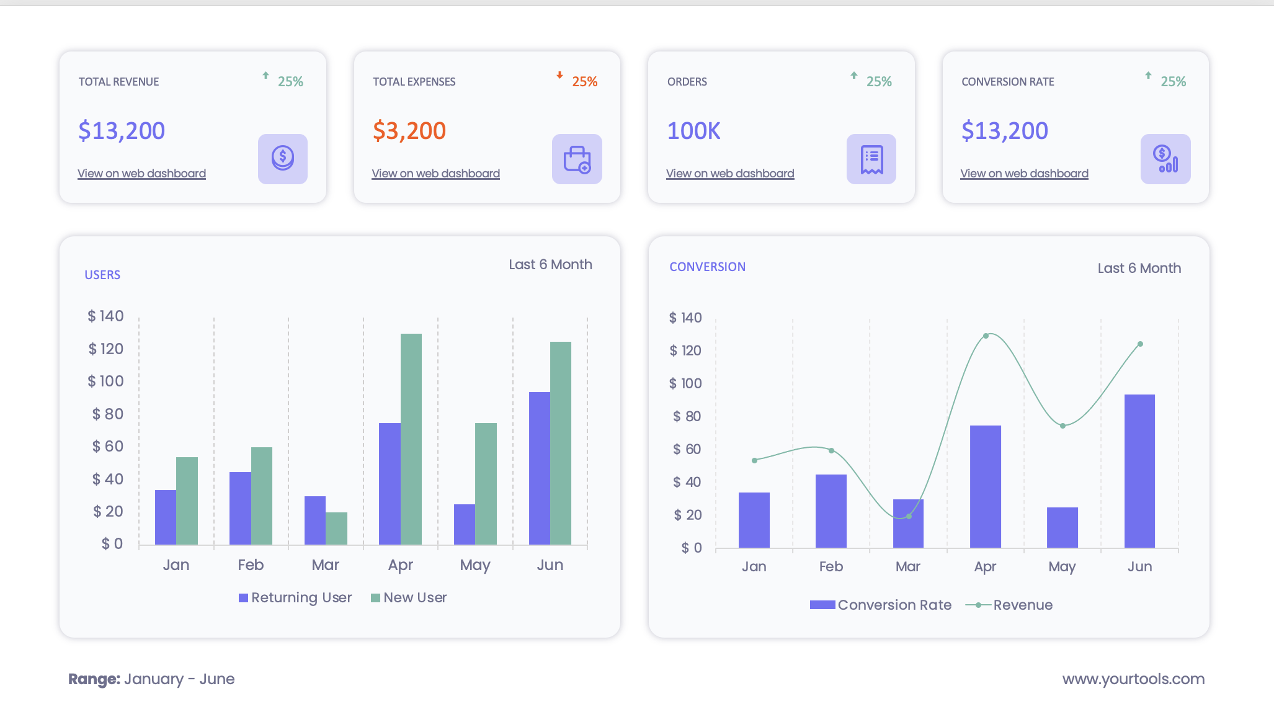Click Last 6 Month label in Conversion chart

tap(1139, 268)
